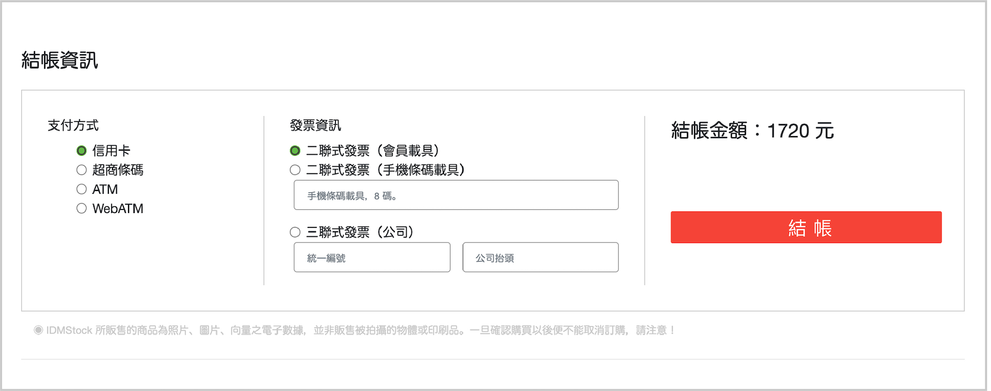Click the 超商條碼 label text
Screen dimensions: 991x391
(118, 170)
